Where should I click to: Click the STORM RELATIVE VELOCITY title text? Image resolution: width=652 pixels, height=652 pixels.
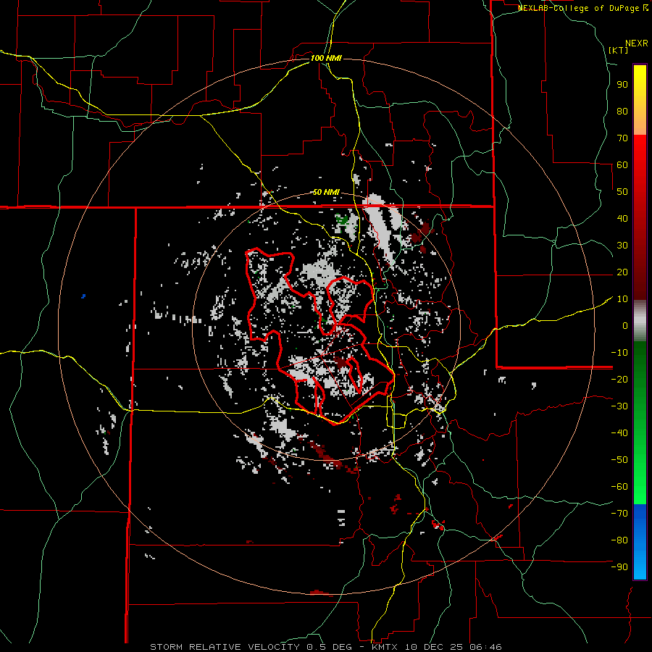(224, 646)
